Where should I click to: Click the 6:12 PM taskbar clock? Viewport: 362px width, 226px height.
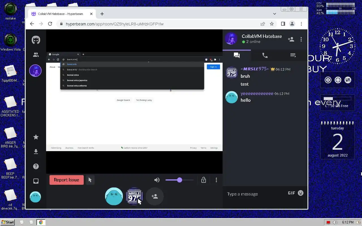348,222
